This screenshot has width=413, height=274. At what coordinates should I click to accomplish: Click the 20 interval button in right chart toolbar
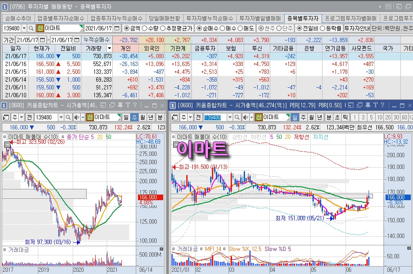pyautogui.click(x=388, y=117)
